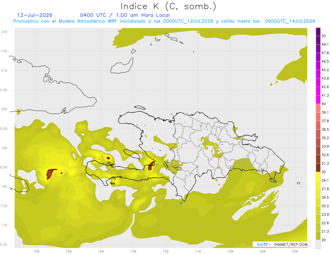331x255 pixels.
Task: Click longitude label '76W'
Action: coord(36,251)
